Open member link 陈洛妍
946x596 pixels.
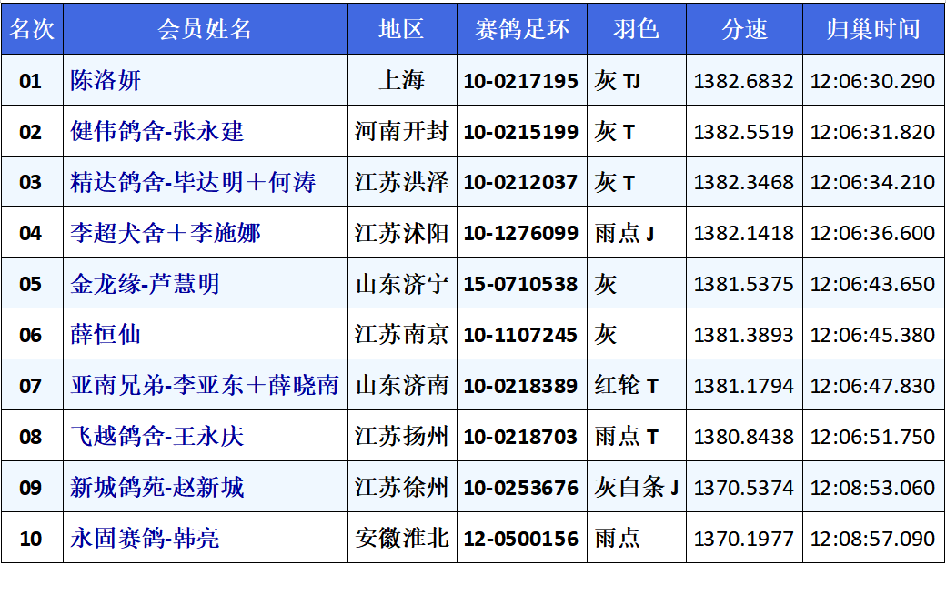click(x=106, y=81)
